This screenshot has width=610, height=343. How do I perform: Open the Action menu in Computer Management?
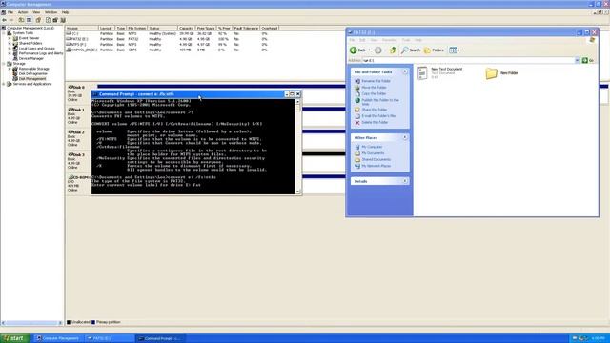23,12
